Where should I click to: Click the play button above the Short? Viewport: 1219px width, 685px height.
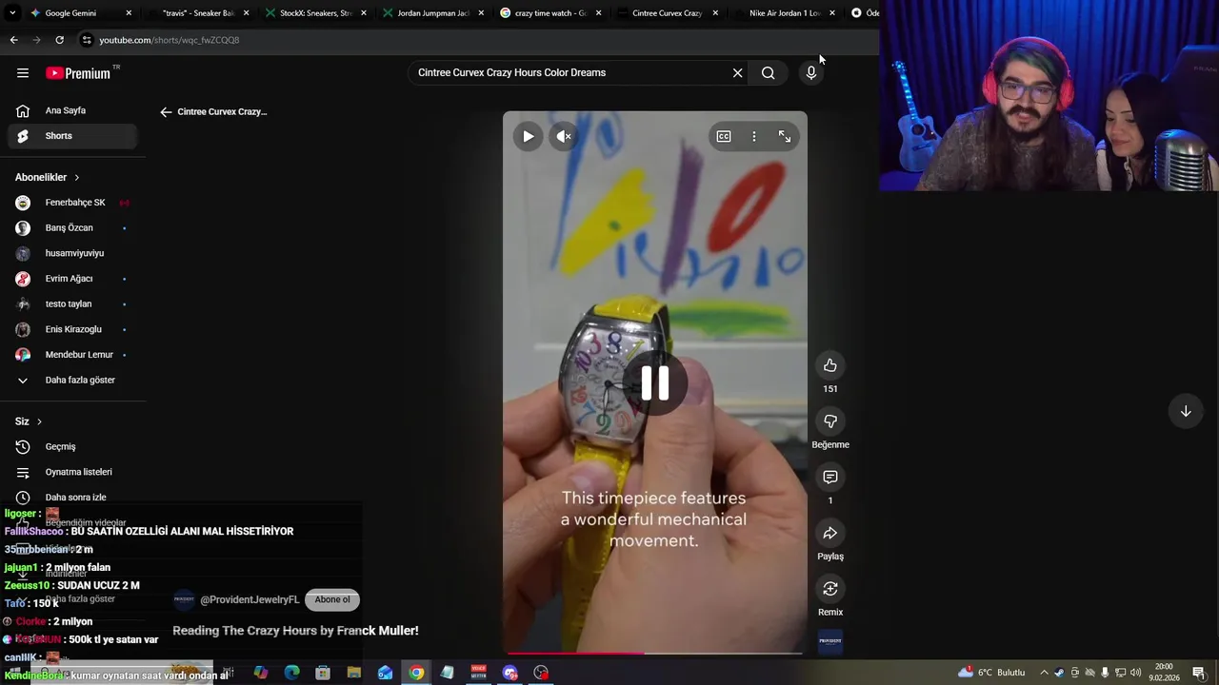(x=528, y=136)
